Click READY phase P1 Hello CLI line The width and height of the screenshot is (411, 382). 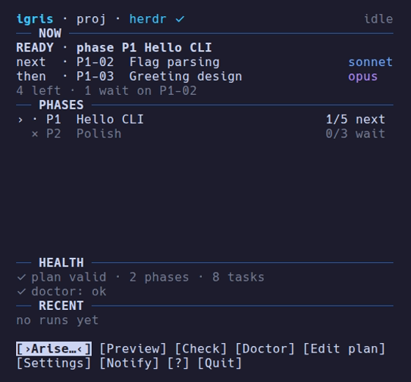(114, 48)
